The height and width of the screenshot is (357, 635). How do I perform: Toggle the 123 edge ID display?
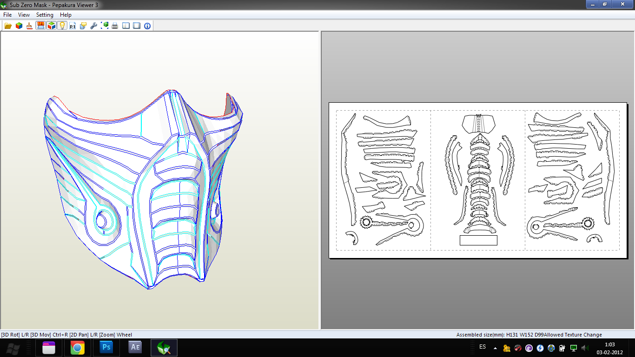pos(40,26)
